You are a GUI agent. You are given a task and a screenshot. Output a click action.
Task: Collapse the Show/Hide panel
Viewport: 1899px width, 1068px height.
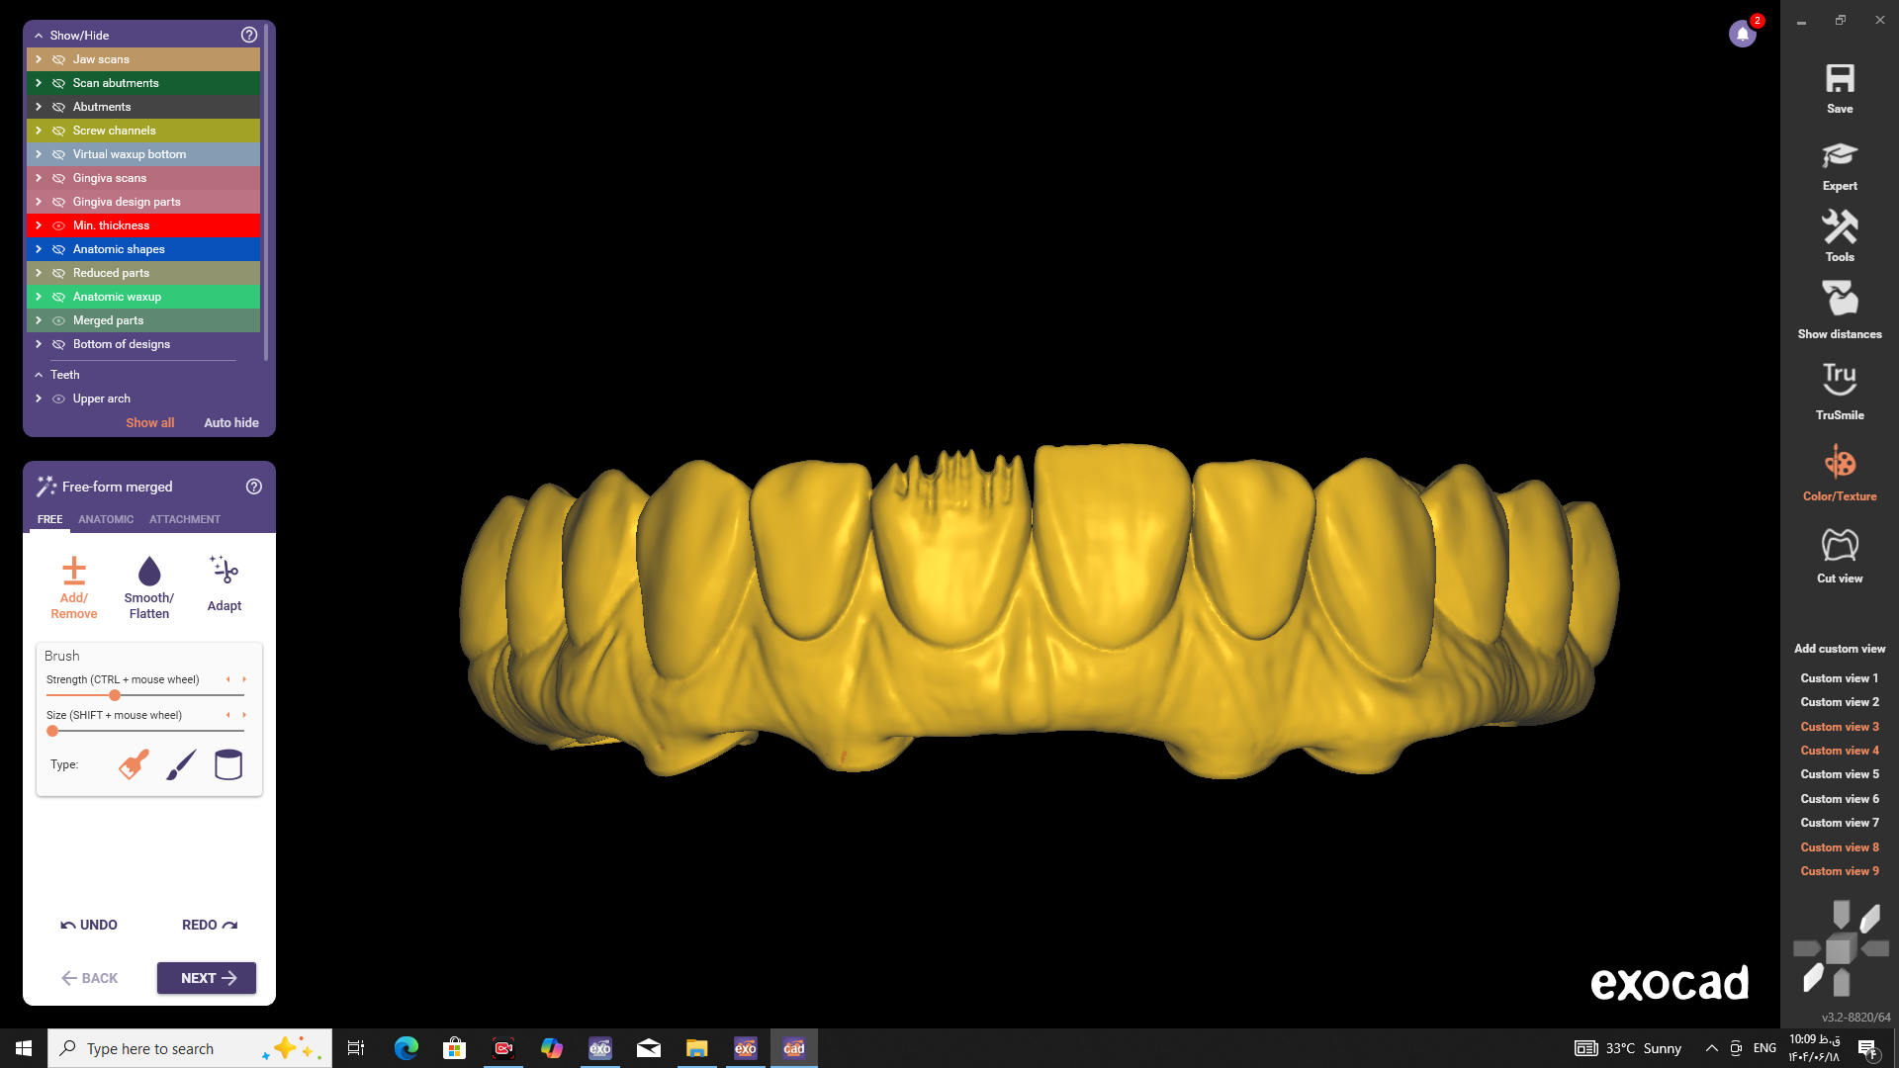pyautogui.click(x=39, y=36)
